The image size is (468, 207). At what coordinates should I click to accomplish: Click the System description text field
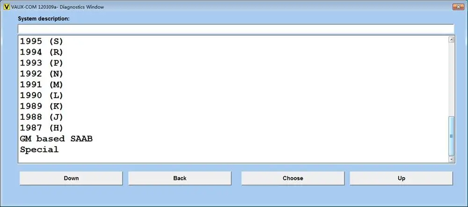tap(236, 29)
